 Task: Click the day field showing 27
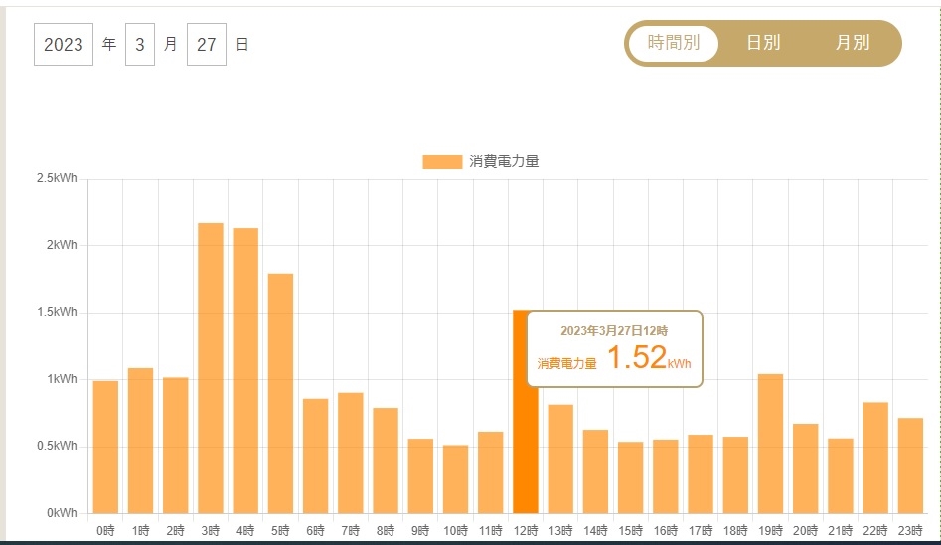(x=207, y=44)
